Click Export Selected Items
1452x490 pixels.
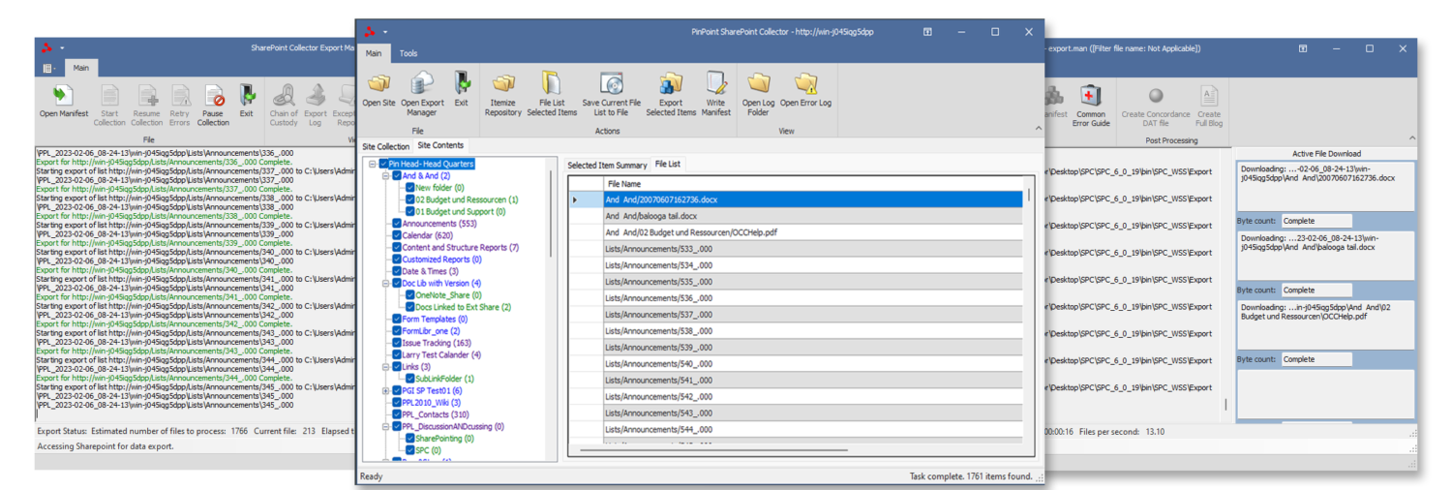point(671,94)
